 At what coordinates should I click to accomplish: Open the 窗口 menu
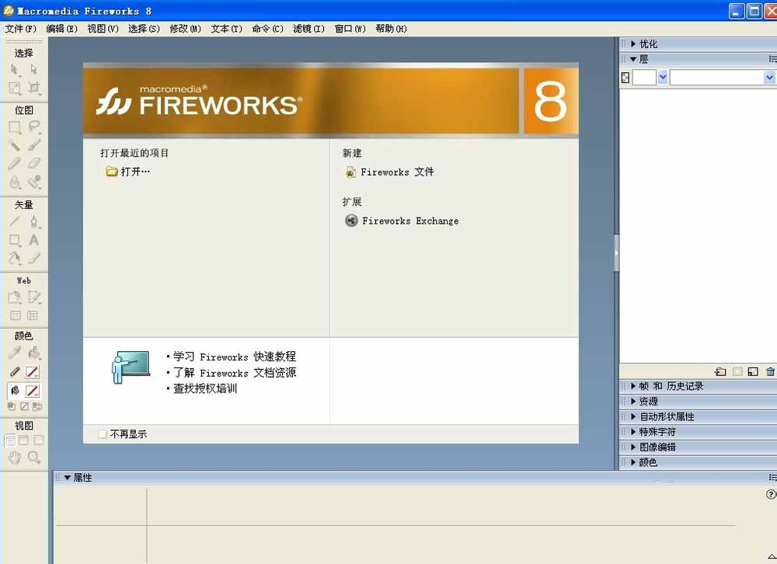pos(350,29)
